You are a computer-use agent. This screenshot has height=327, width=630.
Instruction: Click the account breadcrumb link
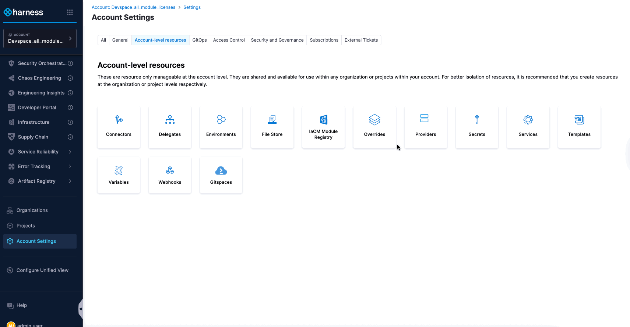point(133,7)
